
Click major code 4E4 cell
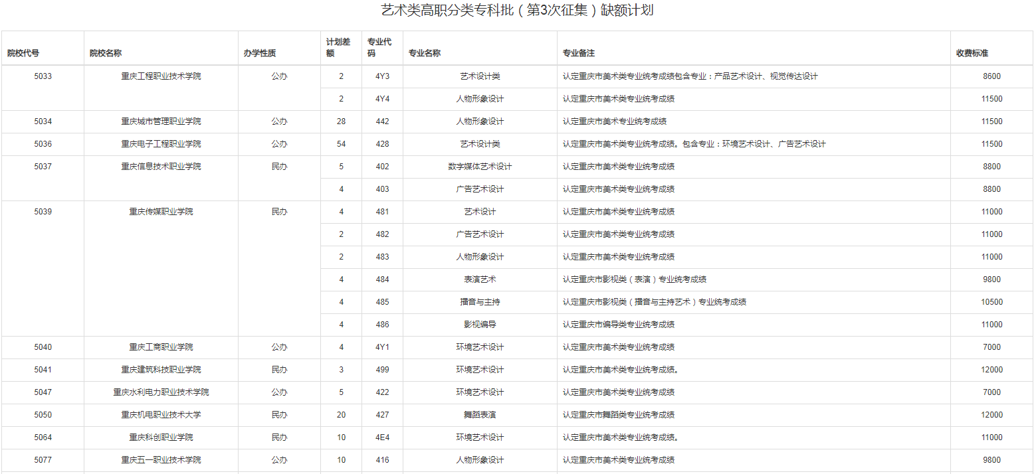point(382,437)
